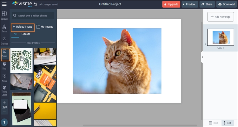The image size is (238, 127).
Task: Switch to the Cutouts tab
Action: tap(26, 34)
